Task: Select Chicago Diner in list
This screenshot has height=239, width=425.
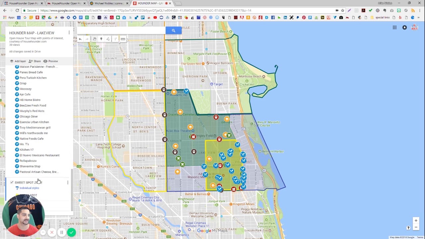Action: coord(29,117)
